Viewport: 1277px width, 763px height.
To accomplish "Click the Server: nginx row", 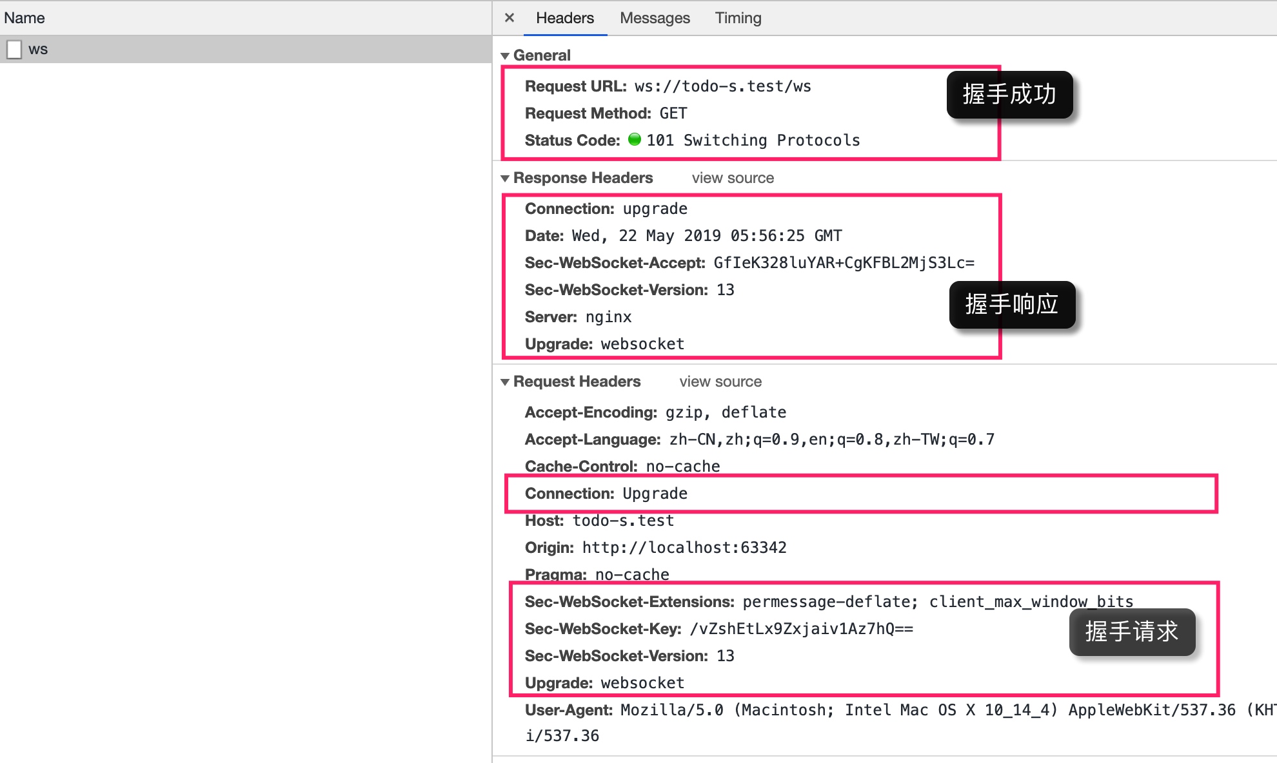I will (x=579, y=317).
